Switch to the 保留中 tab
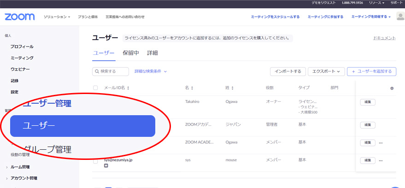405x188 pixels. pos(131,53)
